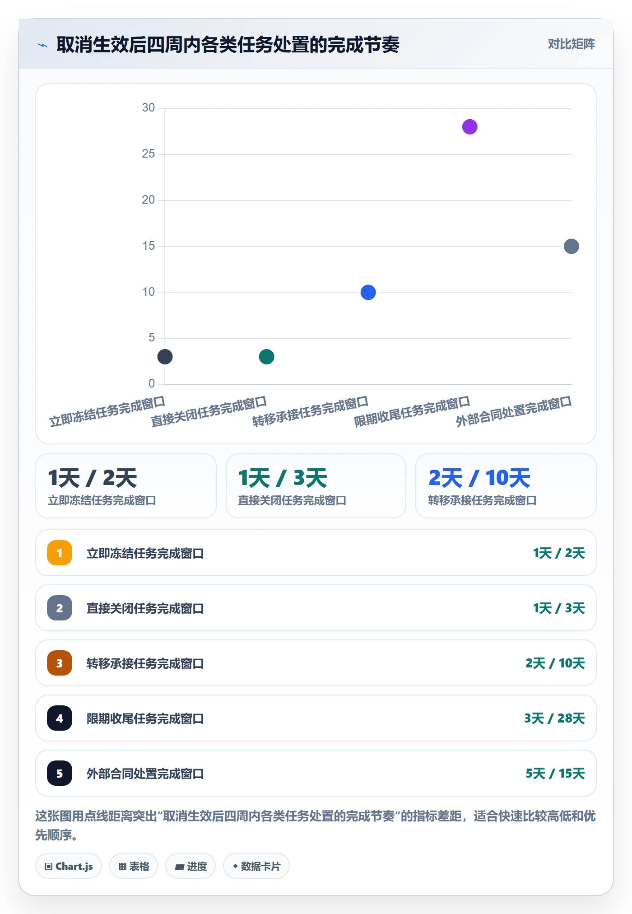The width and height of the screenshot is (632, 914).
Task: Select the 立即冻结任务完成窗口 list row
Action: click(316, 553)
